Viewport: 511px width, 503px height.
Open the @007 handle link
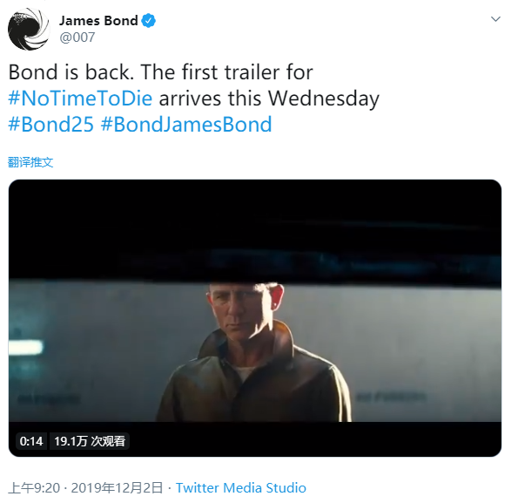(77, 37)
